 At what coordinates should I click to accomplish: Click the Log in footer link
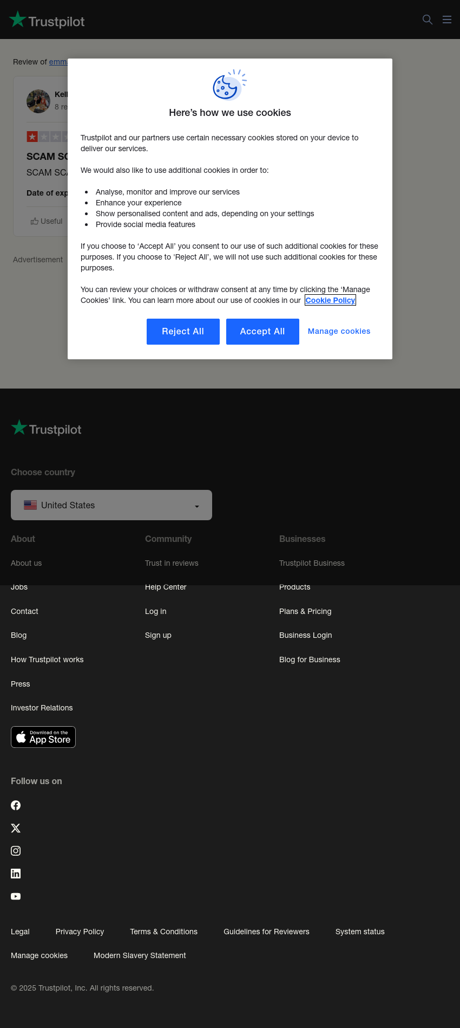pos(156,611)
